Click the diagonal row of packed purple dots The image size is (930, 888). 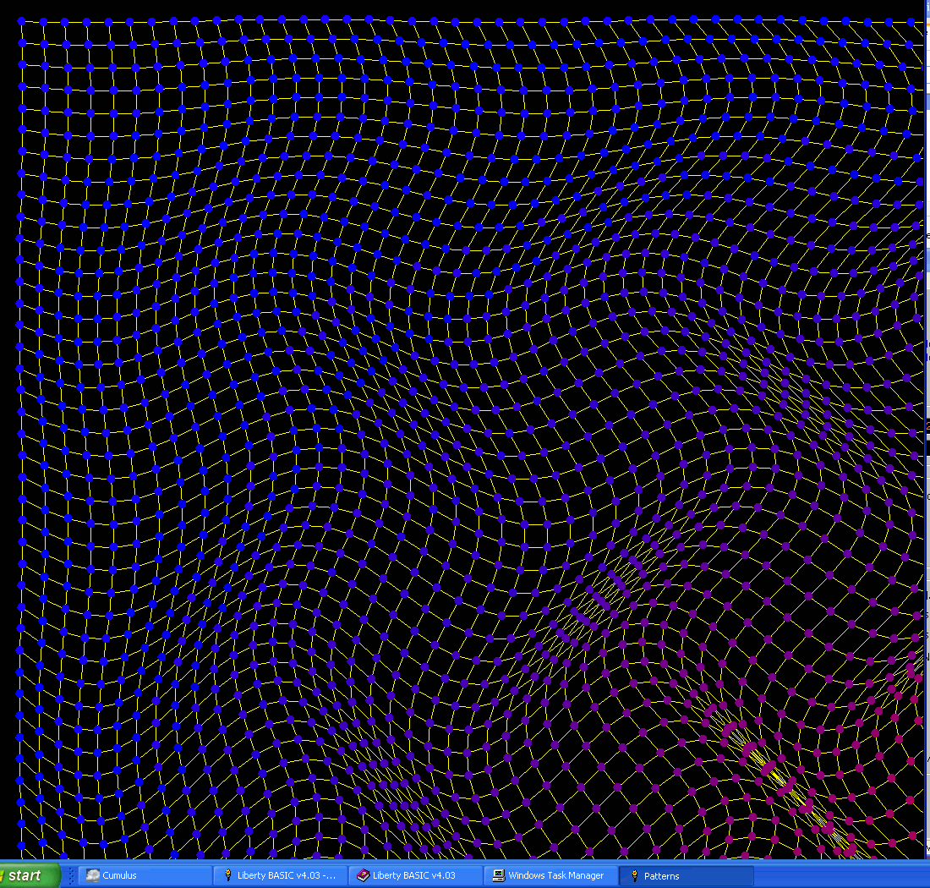pos(604,596)
